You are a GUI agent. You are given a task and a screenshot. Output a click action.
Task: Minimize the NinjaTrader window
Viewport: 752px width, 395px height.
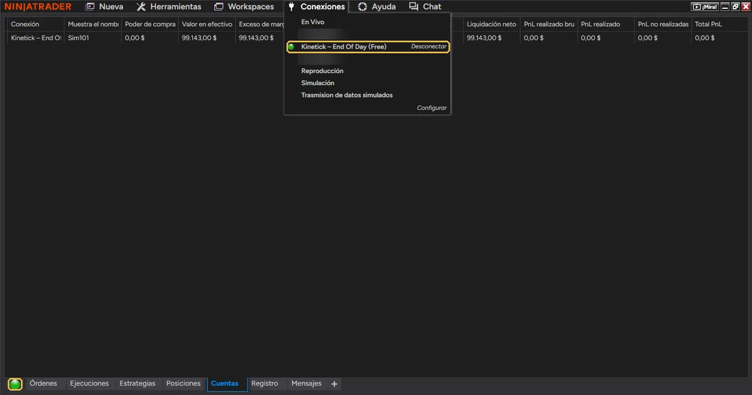pos(725,7)
